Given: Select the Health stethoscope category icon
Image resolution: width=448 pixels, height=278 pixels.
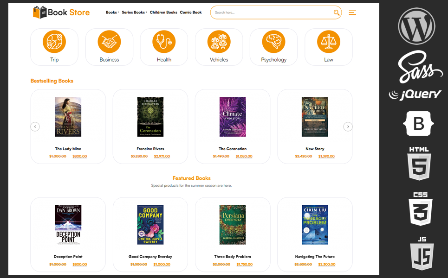Looking at the screenshot, I should [x=164, y=42].
